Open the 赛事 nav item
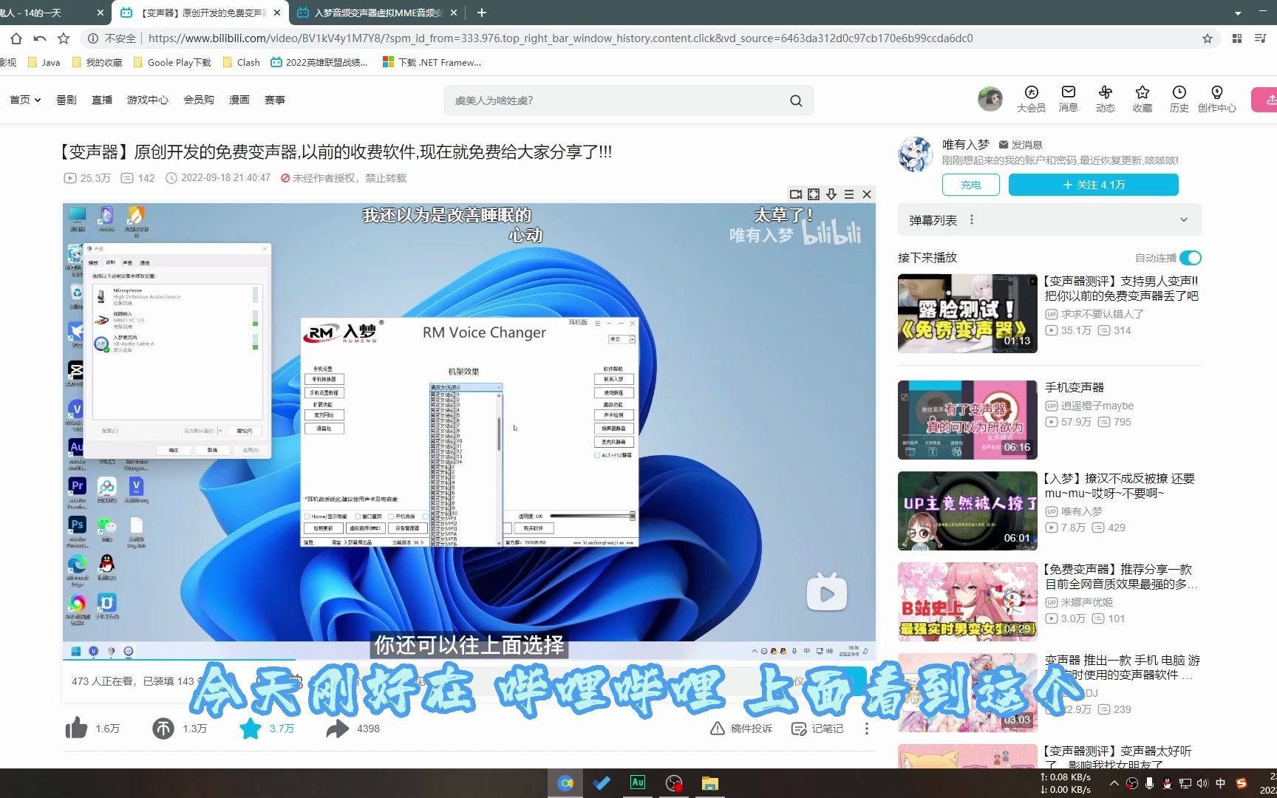The width and height of the screenshot is (1277, 798). click(275, 100)
